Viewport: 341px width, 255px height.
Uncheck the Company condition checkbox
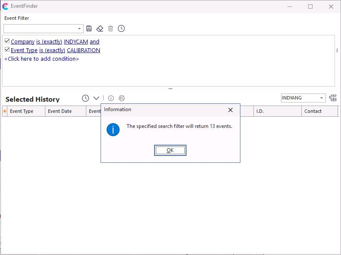tap(7, 41)
